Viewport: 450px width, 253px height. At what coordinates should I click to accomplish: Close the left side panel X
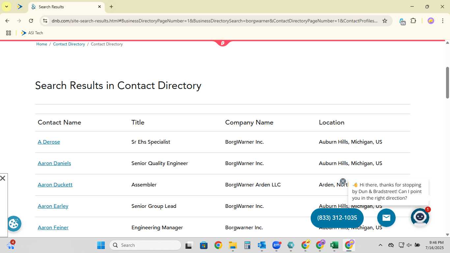coord(3,178)
